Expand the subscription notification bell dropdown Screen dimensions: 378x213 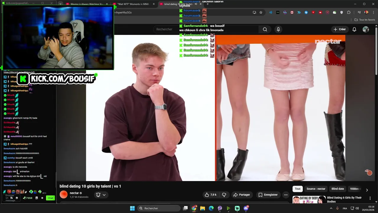(101, 195)
